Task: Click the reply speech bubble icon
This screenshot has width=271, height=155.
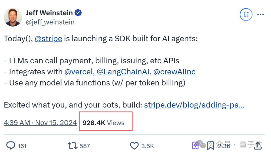Action: 11,145
